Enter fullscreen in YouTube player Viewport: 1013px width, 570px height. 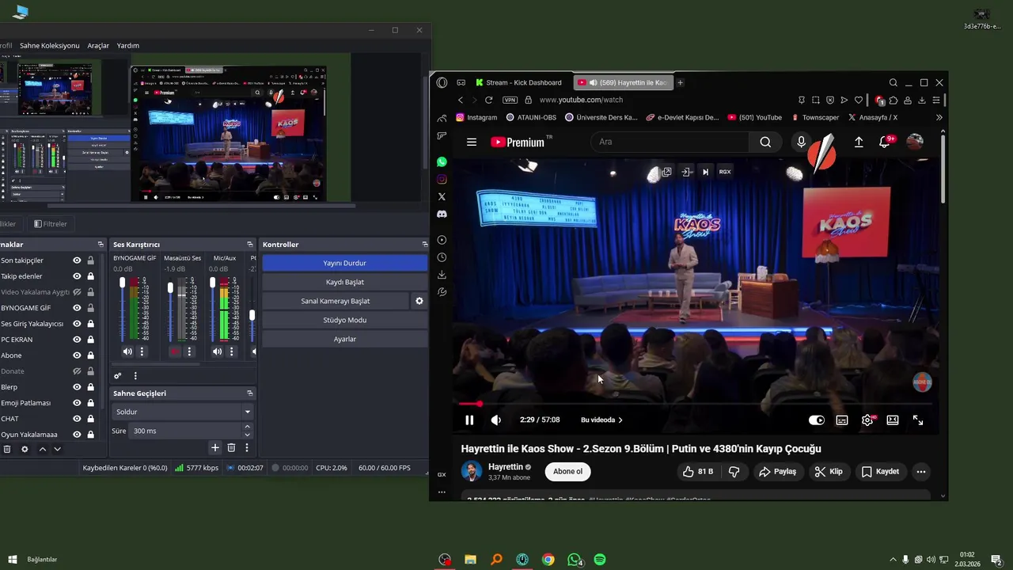pyautogui.click(x=918, y=420)
